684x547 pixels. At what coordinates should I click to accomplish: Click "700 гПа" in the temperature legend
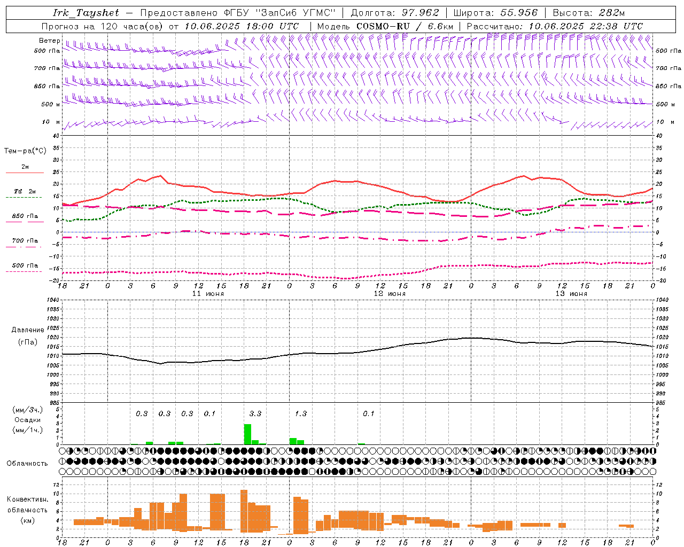(25, 240)
